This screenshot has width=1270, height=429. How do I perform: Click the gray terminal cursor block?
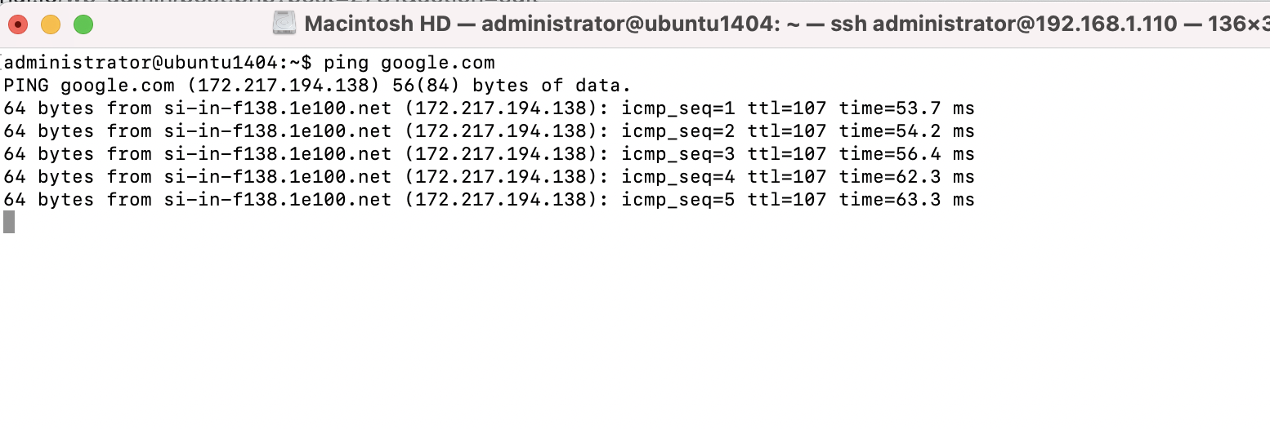(9, 222)
